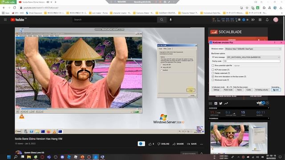Open the YouTube hamburger guide menu

[x=5, y=20]
